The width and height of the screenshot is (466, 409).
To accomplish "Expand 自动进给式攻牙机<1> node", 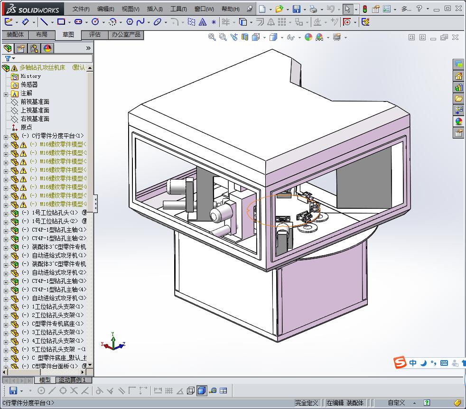I will pyautogui.click(x=6, y=257).
